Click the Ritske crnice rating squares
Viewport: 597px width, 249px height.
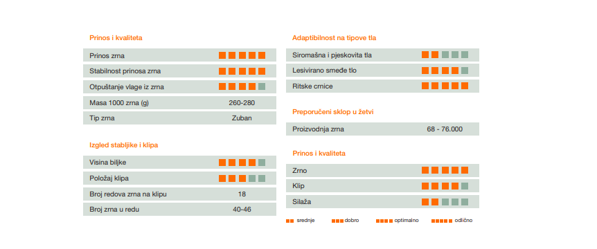(x=445, y=86)
